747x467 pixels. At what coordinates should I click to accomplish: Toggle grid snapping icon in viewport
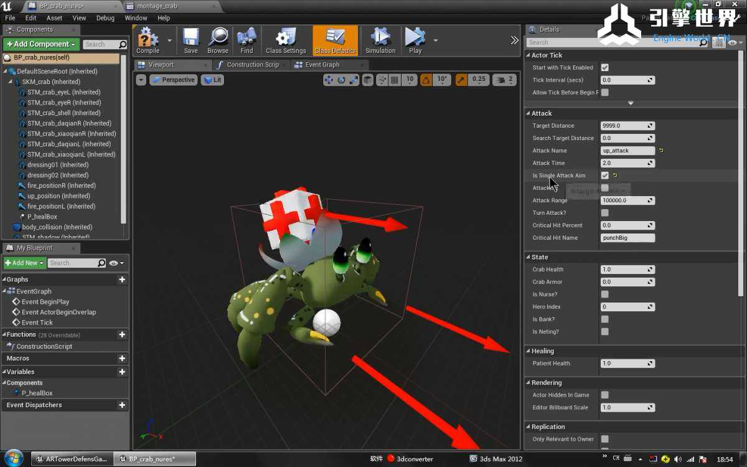[x=396, y=80]
